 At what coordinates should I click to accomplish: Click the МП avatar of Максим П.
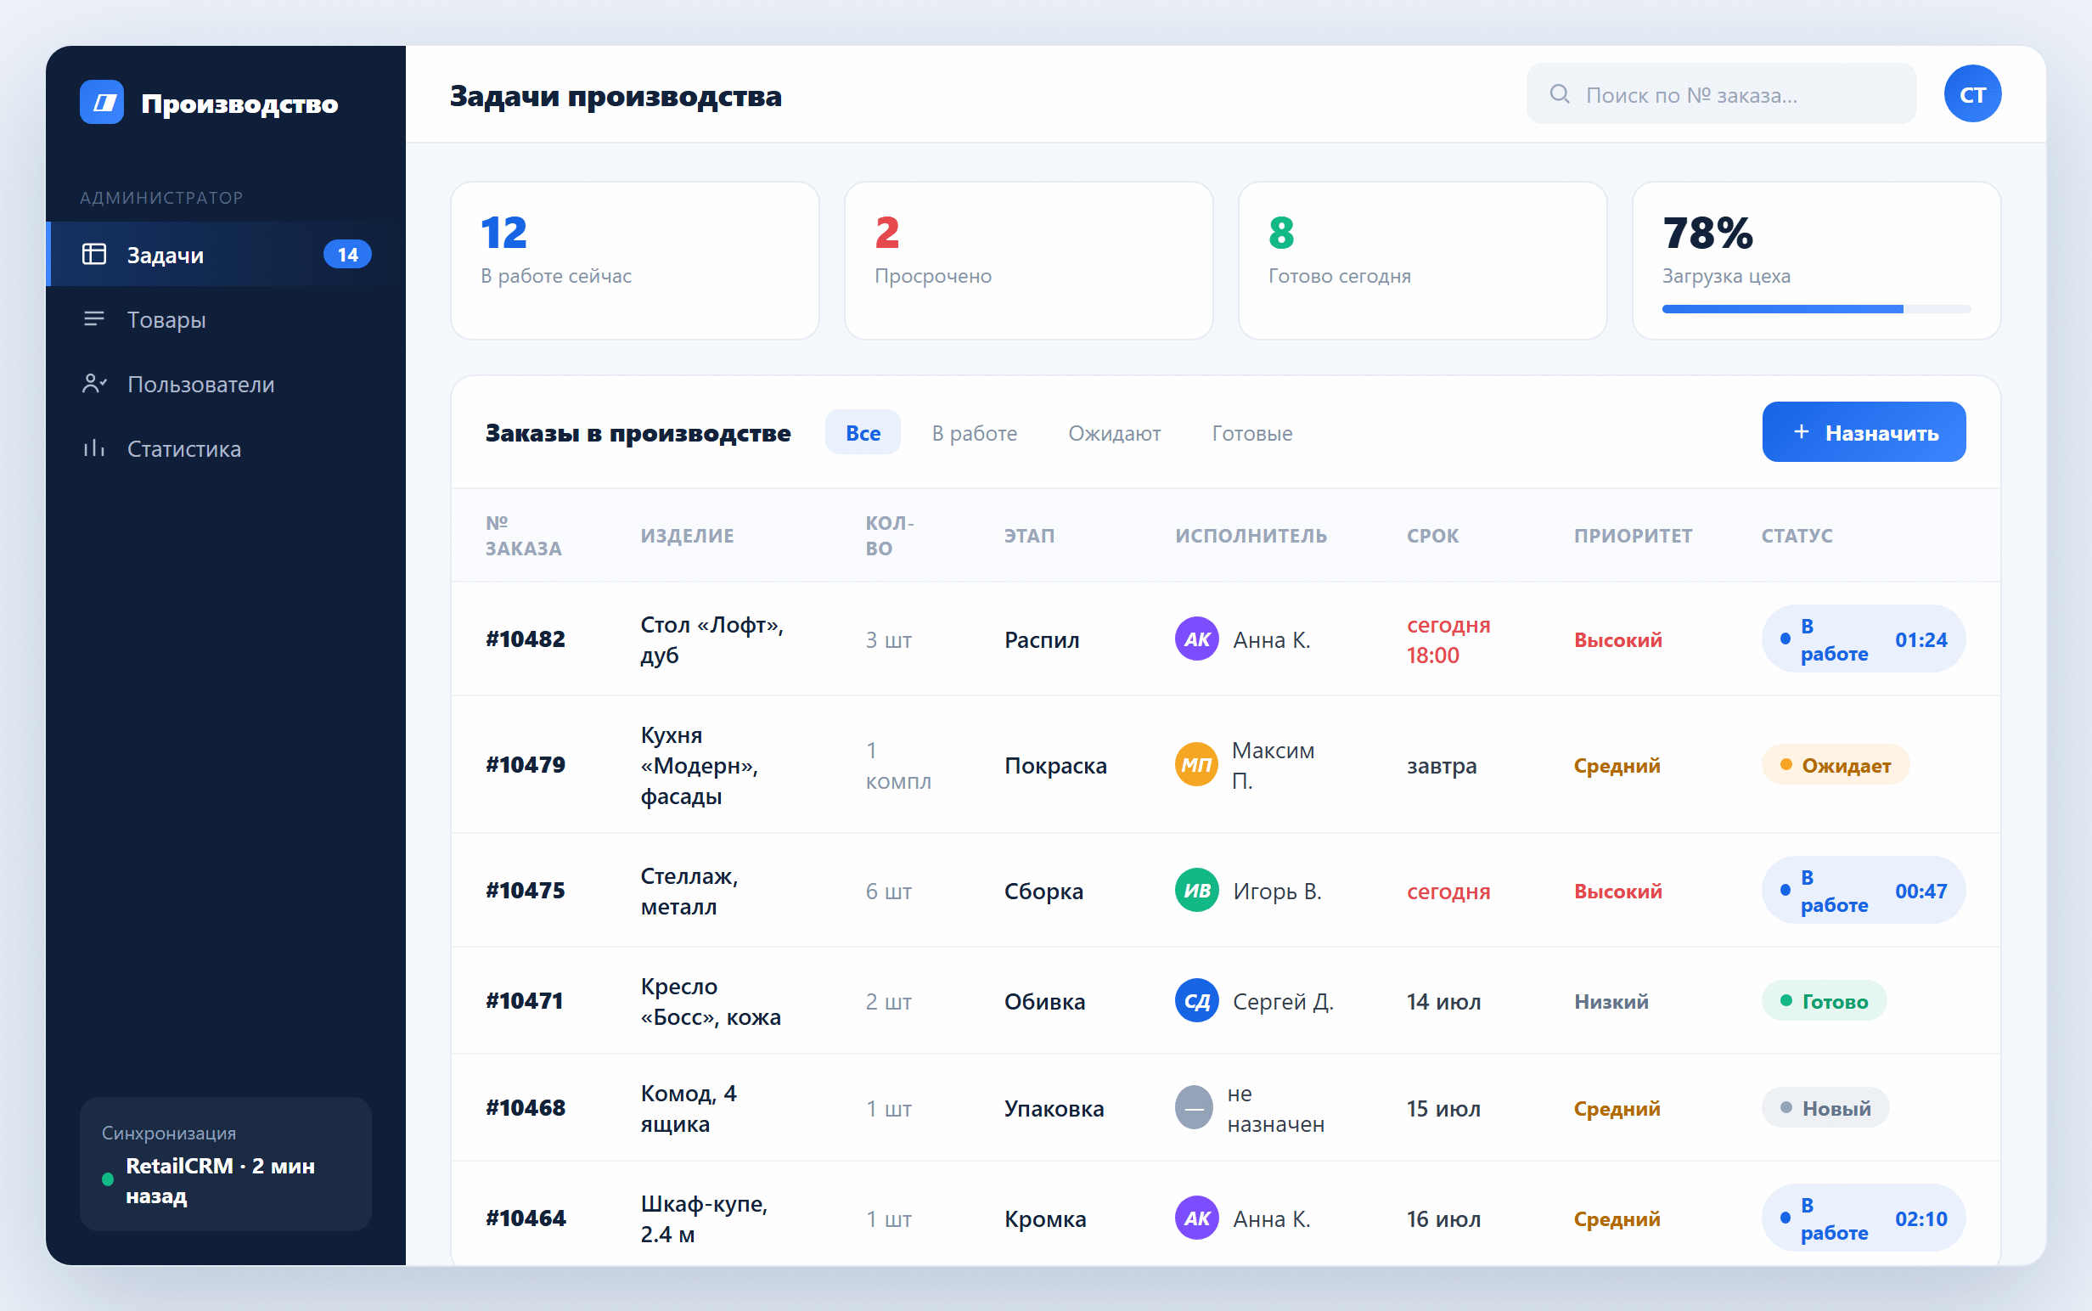tap(1196, 765)
